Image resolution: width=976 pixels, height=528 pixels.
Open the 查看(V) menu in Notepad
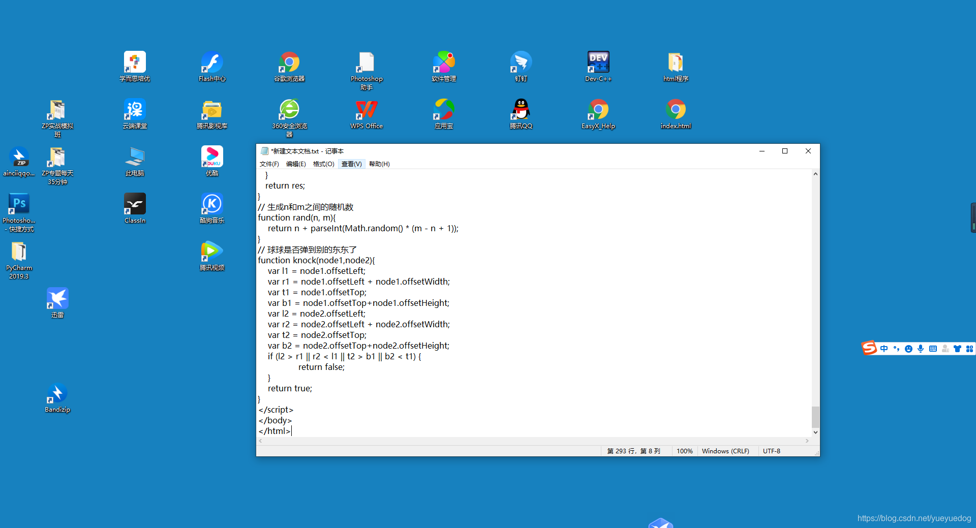coord(352,164)
